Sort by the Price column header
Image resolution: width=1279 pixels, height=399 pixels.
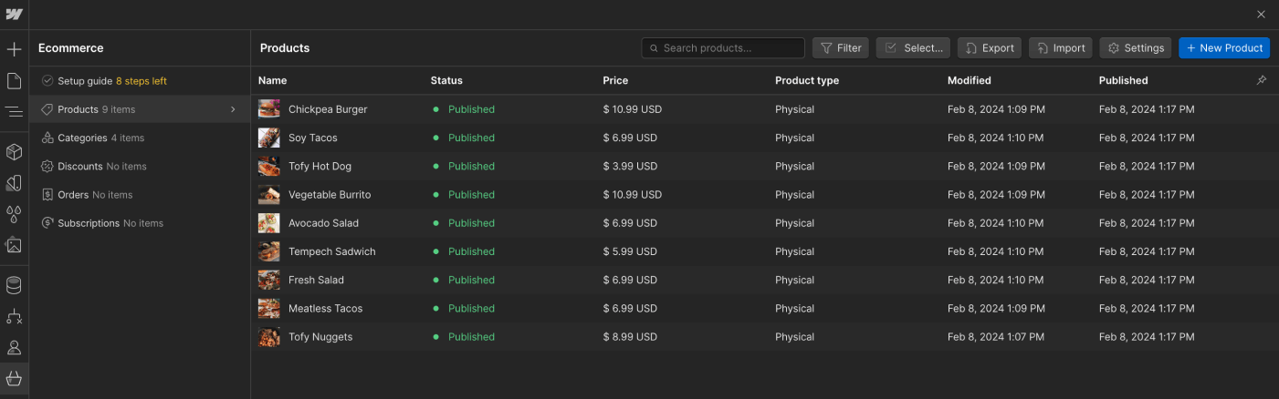pyautogui.click(x=616, y=80)
